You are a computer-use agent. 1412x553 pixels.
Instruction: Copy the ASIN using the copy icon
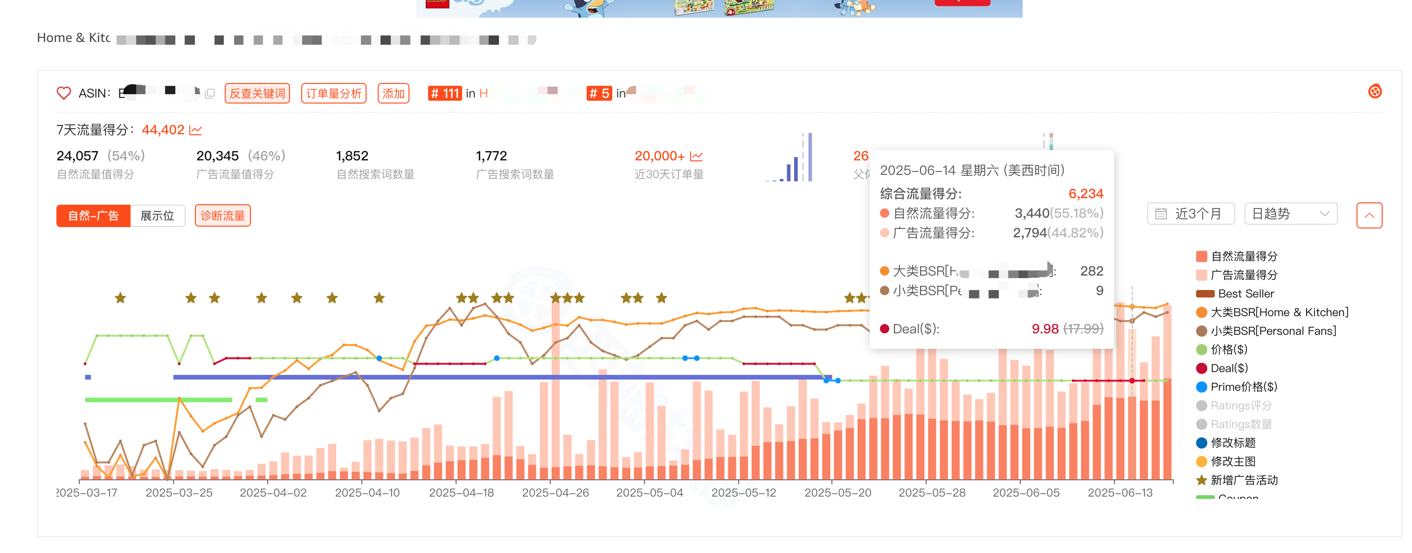pos(209,94)
